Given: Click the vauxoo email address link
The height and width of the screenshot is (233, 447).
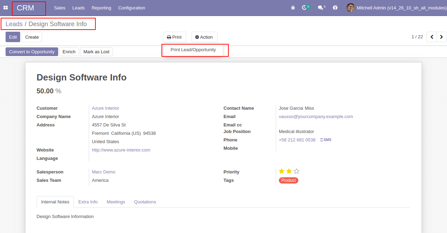Looking at the screenshot, I should pyautogui.click(x=316, y=117).
